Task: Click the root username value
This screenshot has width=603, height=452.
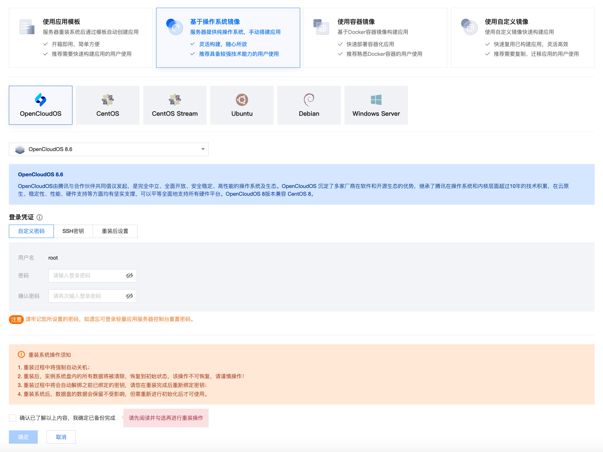Action: point(53,258)
